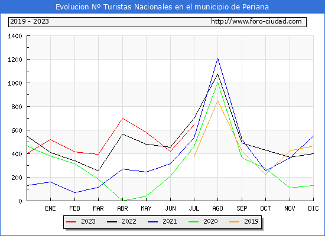
Task: Select the ENE month label
Action: 50,208
